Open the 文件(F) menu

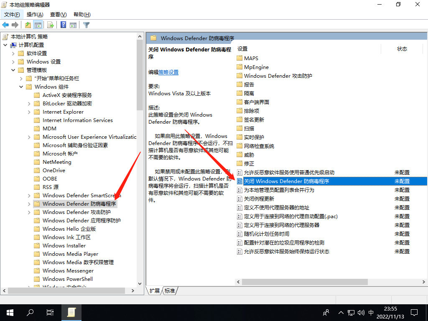(x=12, y=15)
